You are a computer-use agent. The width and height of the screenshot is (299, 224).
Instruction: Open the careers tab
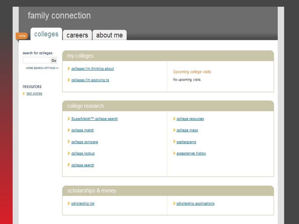point(77,35)
